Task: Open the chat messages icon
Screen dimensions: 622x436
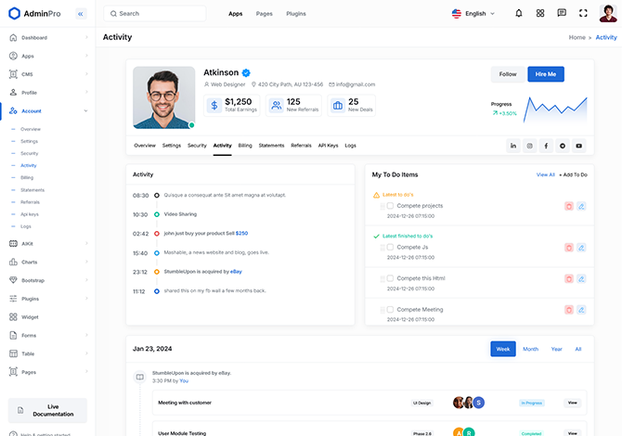Action: (x=562, y=14)
